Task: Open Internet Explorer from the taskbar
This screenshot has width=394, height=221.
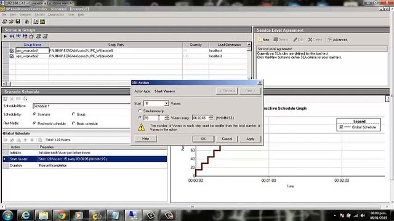Action: pyautogui.click(x=26, y=215)
